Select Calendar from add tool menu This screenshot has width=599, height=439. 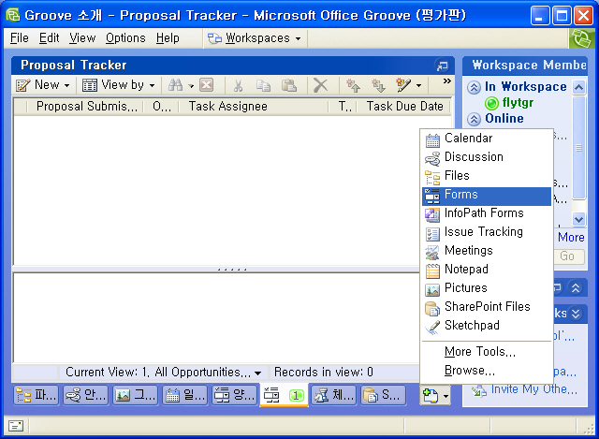tap(487, 139)
